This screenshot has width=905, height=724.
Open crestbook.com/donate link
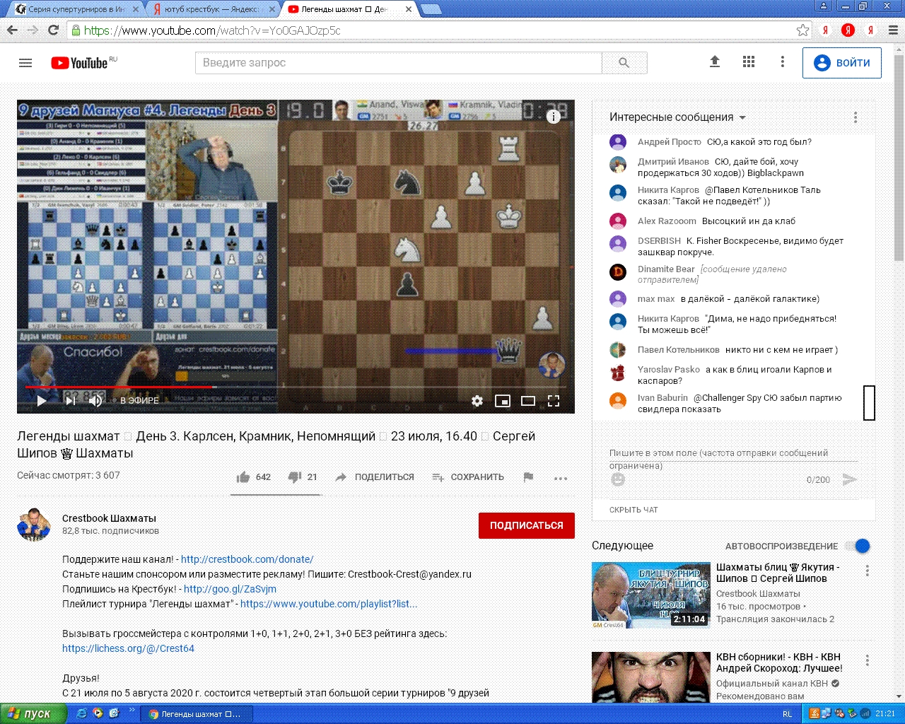247,559
